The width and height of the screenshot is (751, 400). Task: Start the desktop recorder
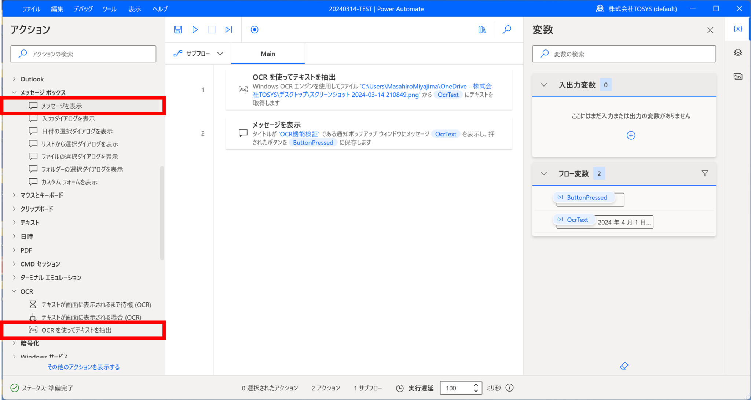(254, 30)
